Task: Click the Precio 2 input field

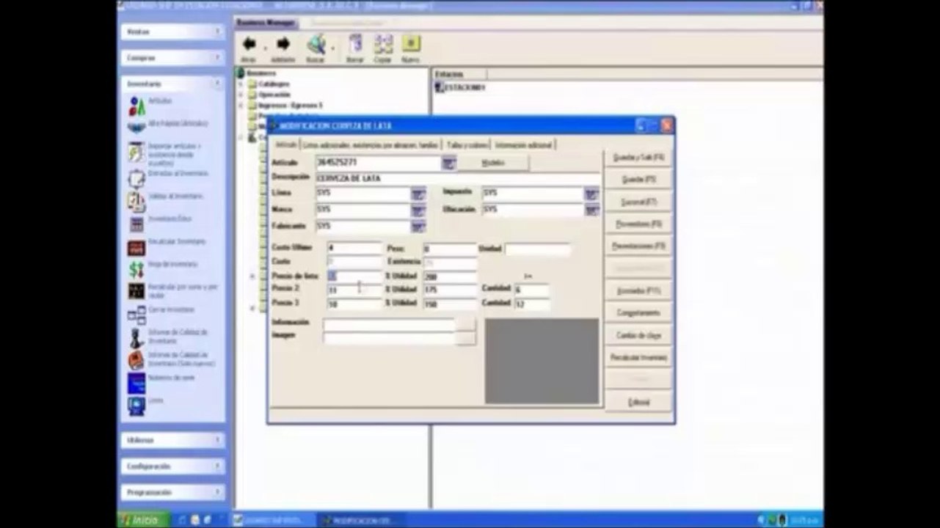Action: [x=354, y=290]
